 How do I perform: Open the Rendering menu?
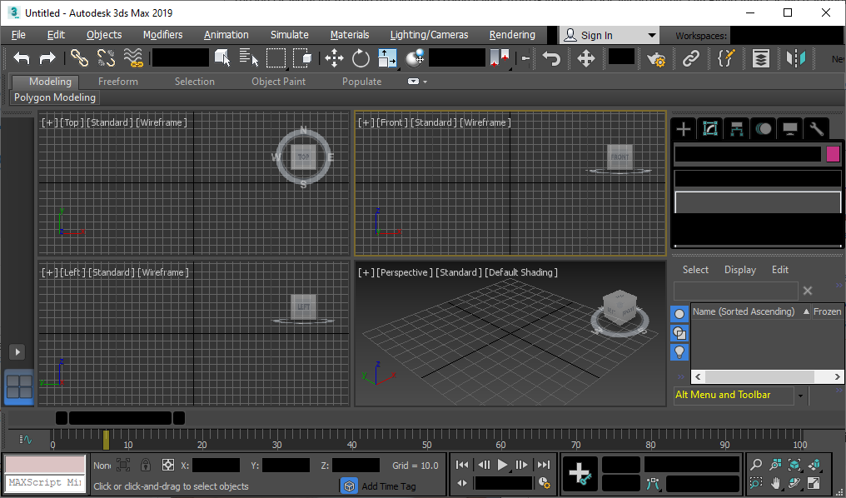point(512,35)
